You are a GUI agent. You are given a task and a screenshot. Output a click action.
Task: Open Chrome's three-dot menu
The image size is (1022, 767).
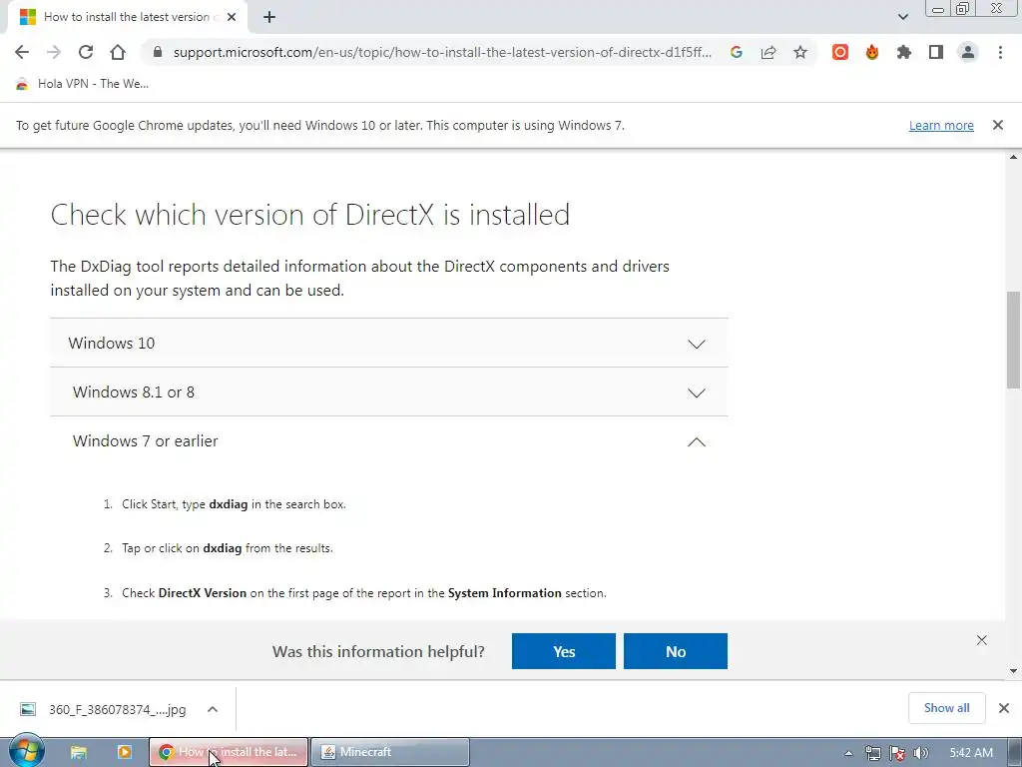(x=1000, y=52)
